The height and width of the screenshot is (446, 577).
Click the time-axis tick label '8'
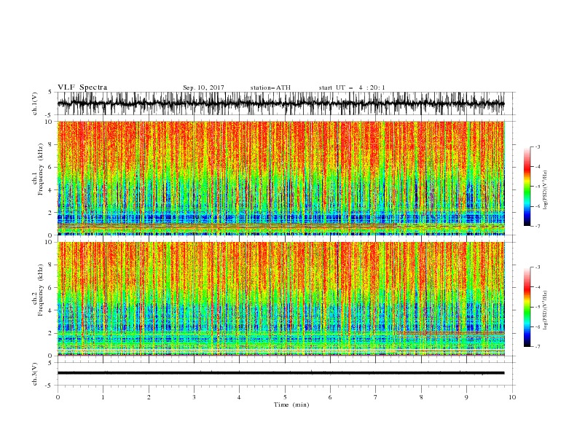click(421, 397)
